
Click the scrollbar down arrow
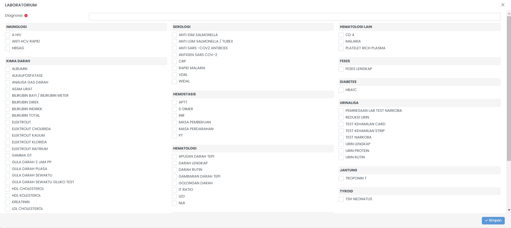[x=509, y=210]
